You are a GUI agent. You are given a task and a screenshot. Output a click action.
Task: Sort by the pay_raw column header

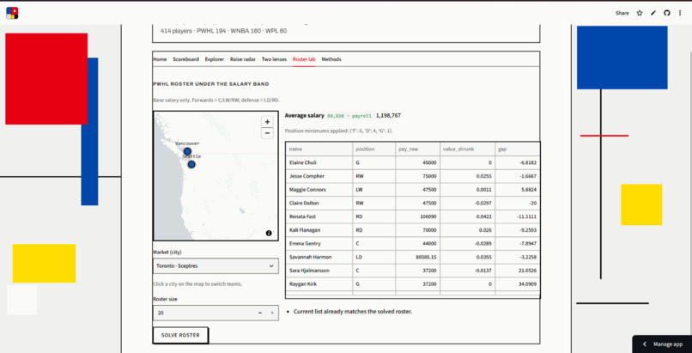click(417, 149)
